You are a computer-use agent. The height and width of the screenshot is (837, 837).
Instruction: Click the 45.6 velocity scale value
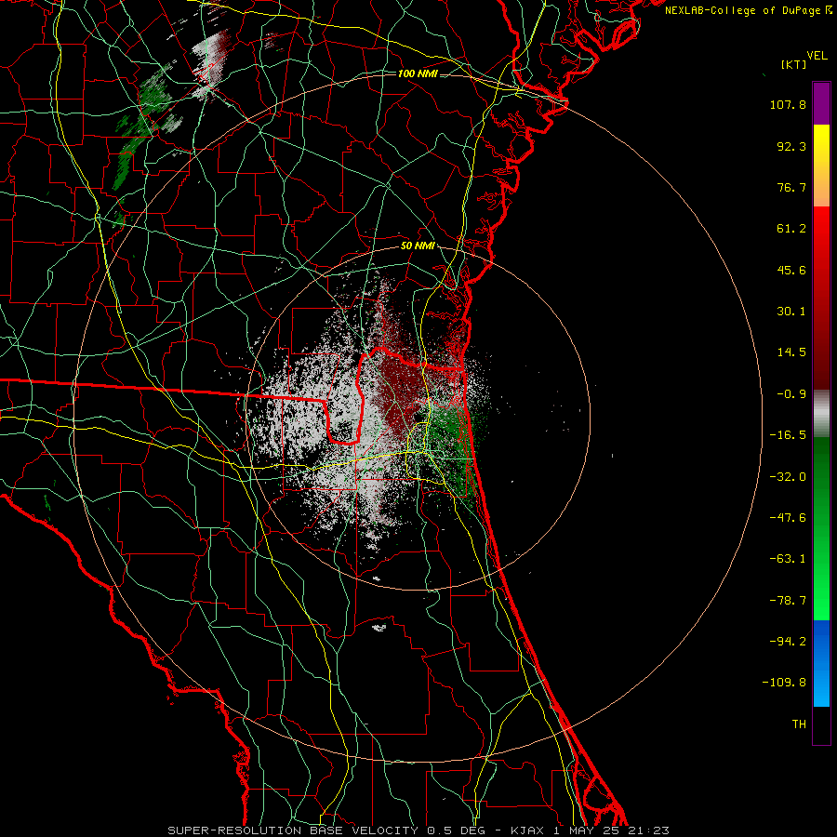click(x=791, y=270)
